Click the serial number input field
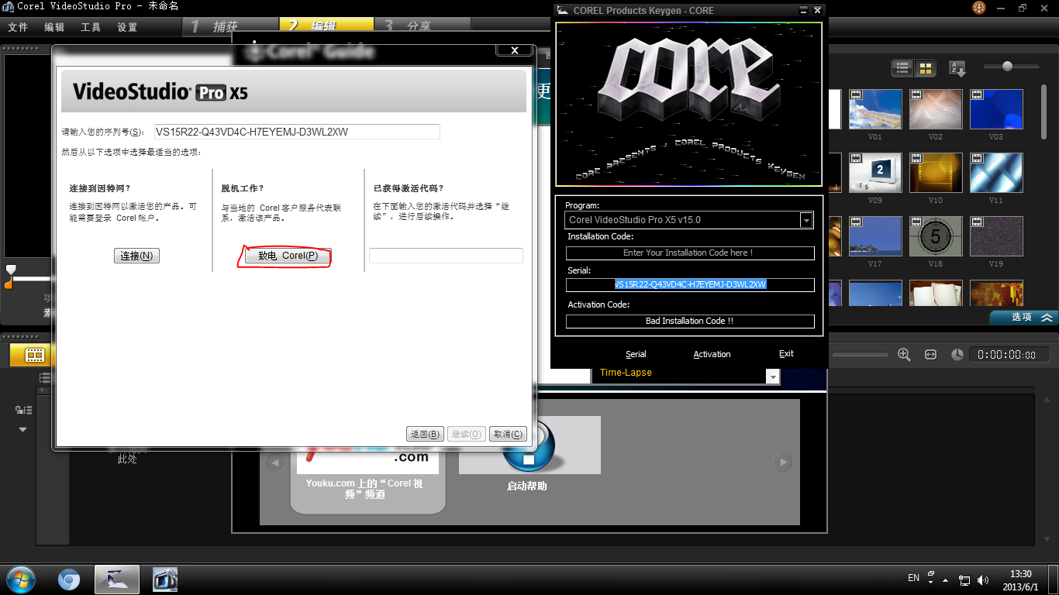 296,132
